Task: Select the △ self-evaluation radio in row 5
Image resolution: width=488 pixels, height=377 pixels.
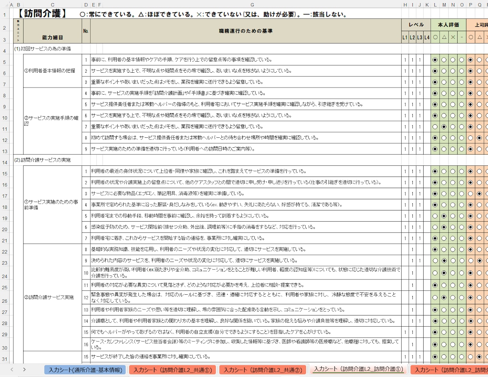Action: tap(444, 60)
